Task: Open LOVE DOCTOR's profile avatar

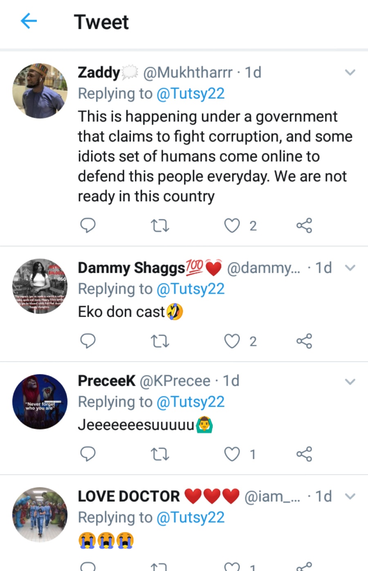Action: click(40, 515)
